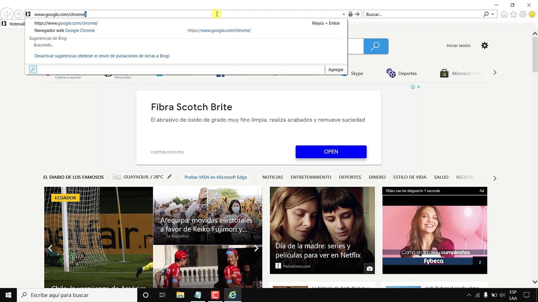Open MSN page settings gear
Image resolution: width=538 pixels, height=302 pixels.
[x=485, y=45]
